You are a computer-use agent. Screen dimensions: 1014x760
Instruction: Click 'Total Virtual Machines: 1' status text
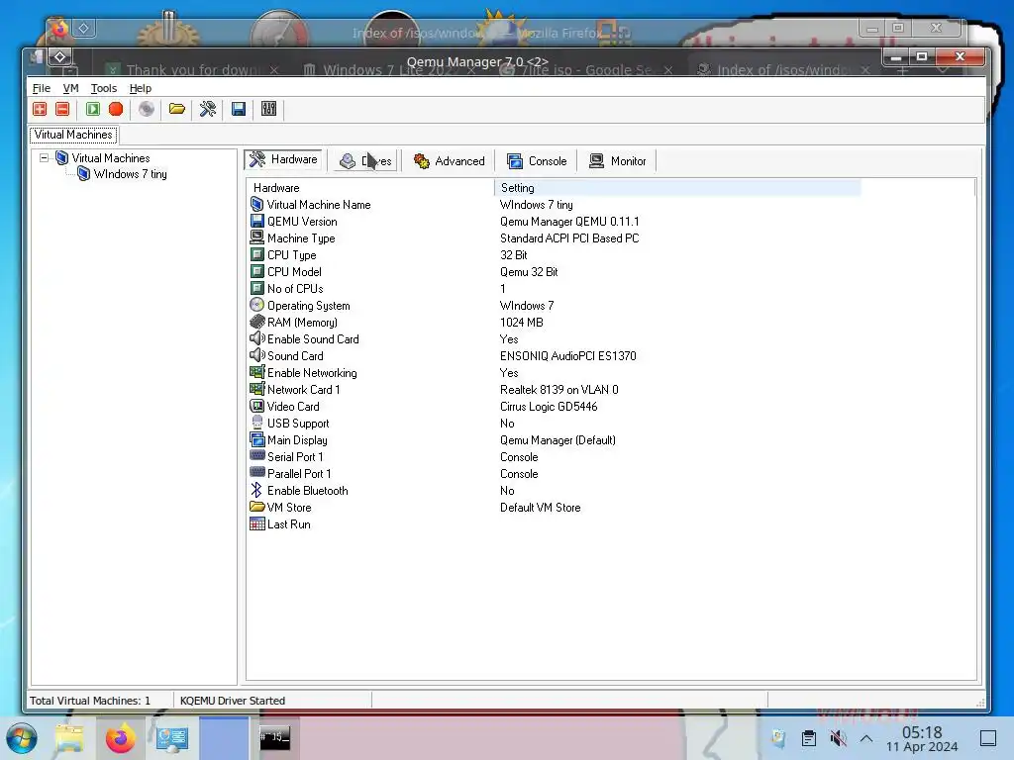pos(90,701)
